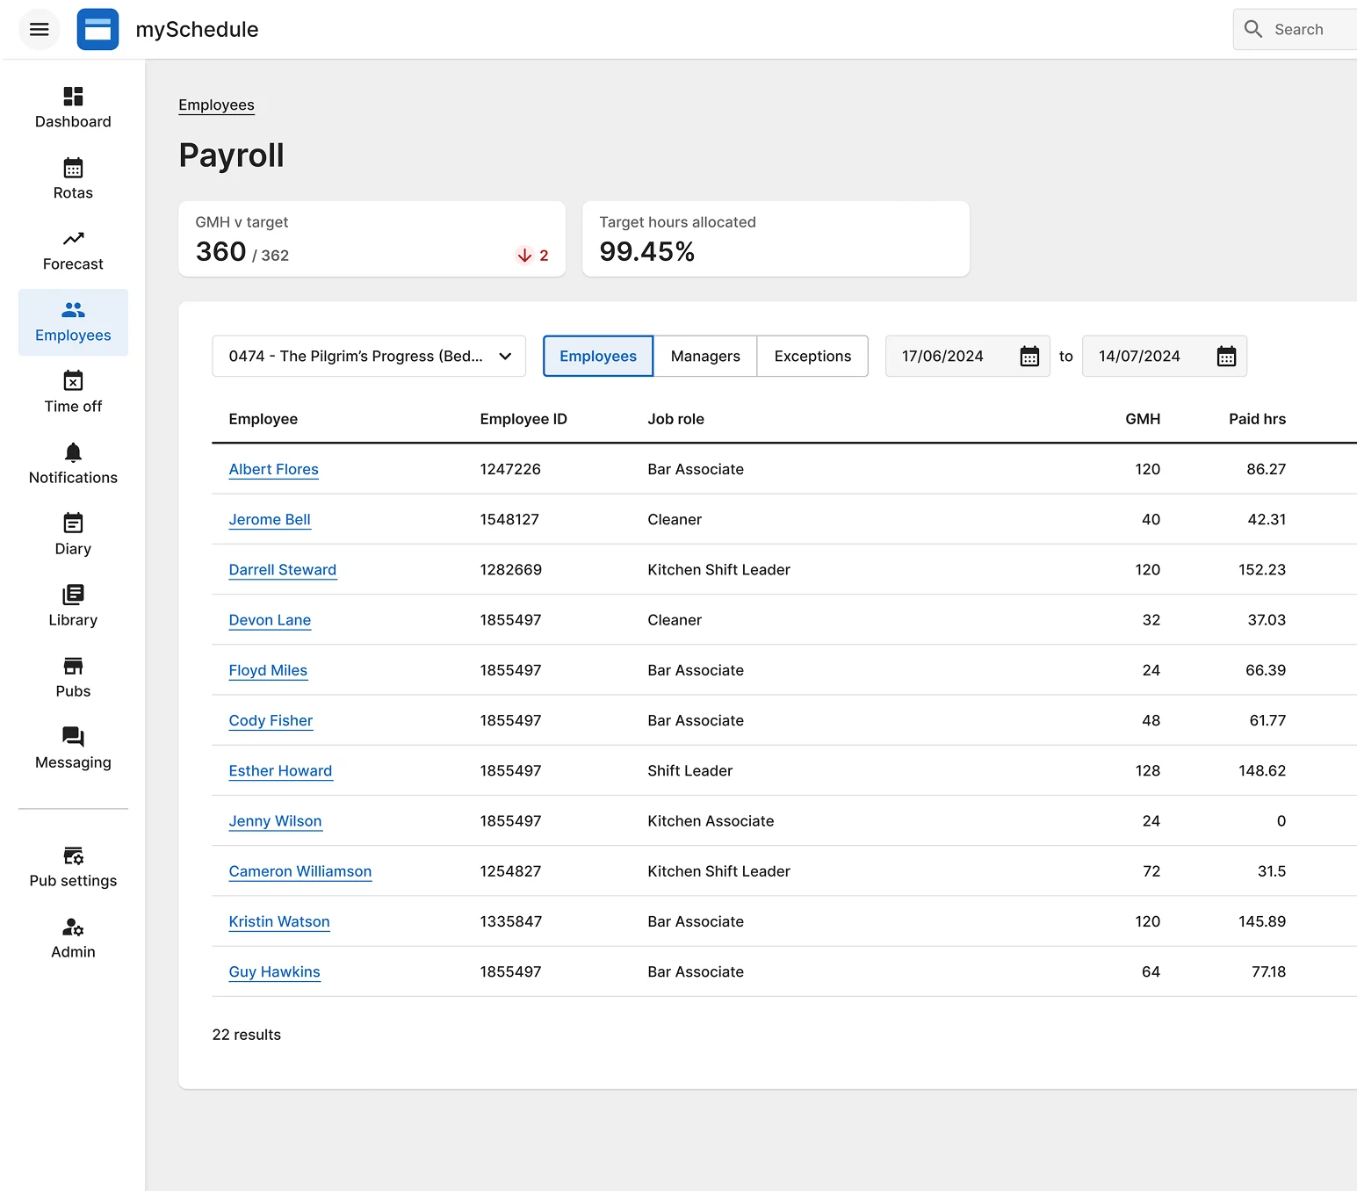Switch to the Employees tab
1357x1191 pixels.
[x=598, y=356]
